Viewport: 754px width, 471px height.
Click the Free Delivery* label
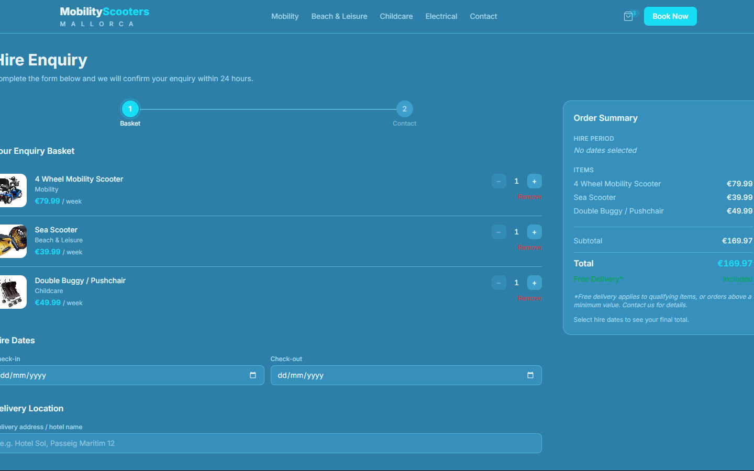coord(598,279)
